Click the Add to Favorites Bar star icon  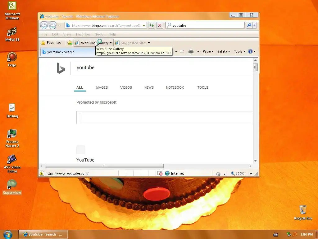[70, 43]
